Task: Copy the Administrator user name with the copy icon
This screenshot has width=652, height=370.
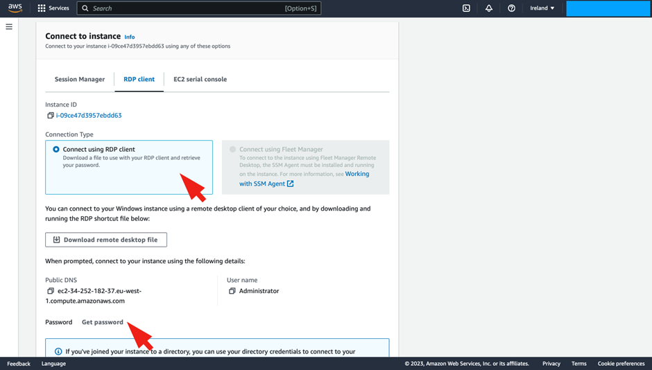Action: [x=232, y=291]
